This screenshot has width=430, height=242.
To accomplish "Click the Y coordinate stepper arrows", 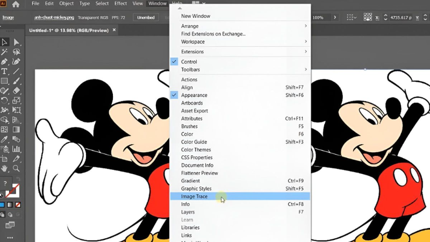I will click(x=425, y=17).
